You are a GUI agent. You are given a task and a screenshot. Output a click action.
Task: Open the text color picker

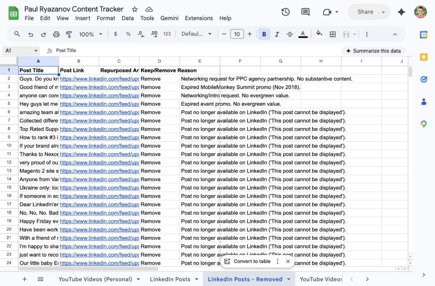click(303, 34)
